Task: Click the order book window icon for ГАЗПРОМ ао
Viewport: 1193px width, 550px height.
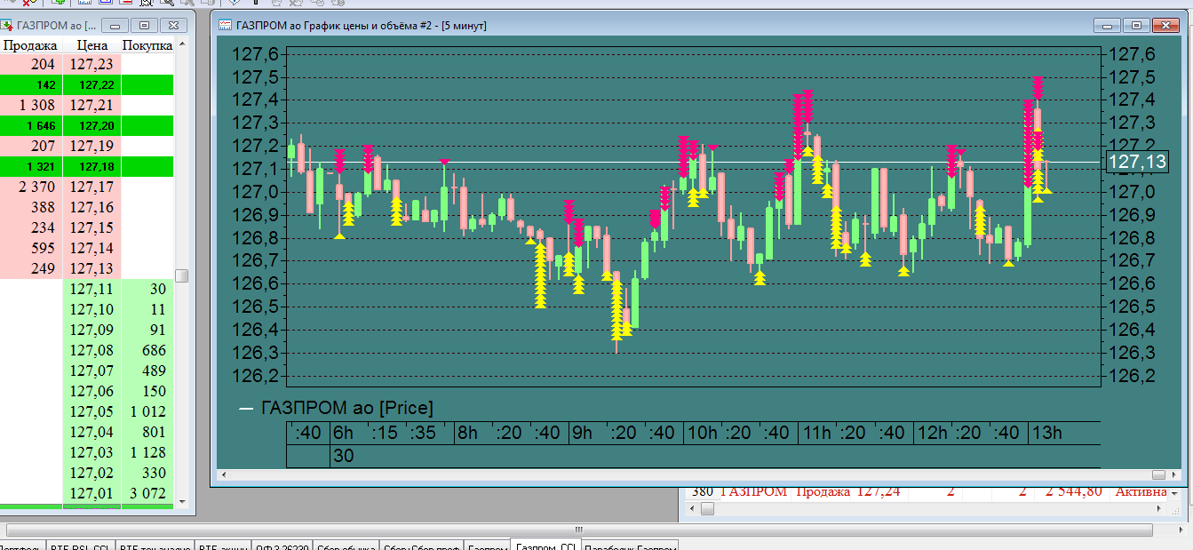Action: tap(7, 26)
